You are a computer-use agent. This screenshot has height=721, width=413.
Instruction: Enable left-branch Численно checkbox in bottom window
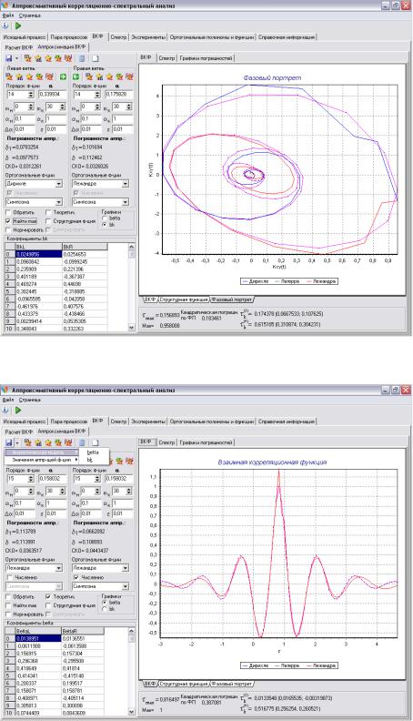[x=9, y=577]
